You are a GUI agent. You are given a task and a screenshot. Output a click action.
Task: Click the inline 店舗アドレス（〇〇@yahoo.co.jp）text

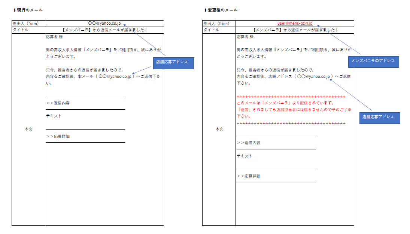tap(295, 78)
